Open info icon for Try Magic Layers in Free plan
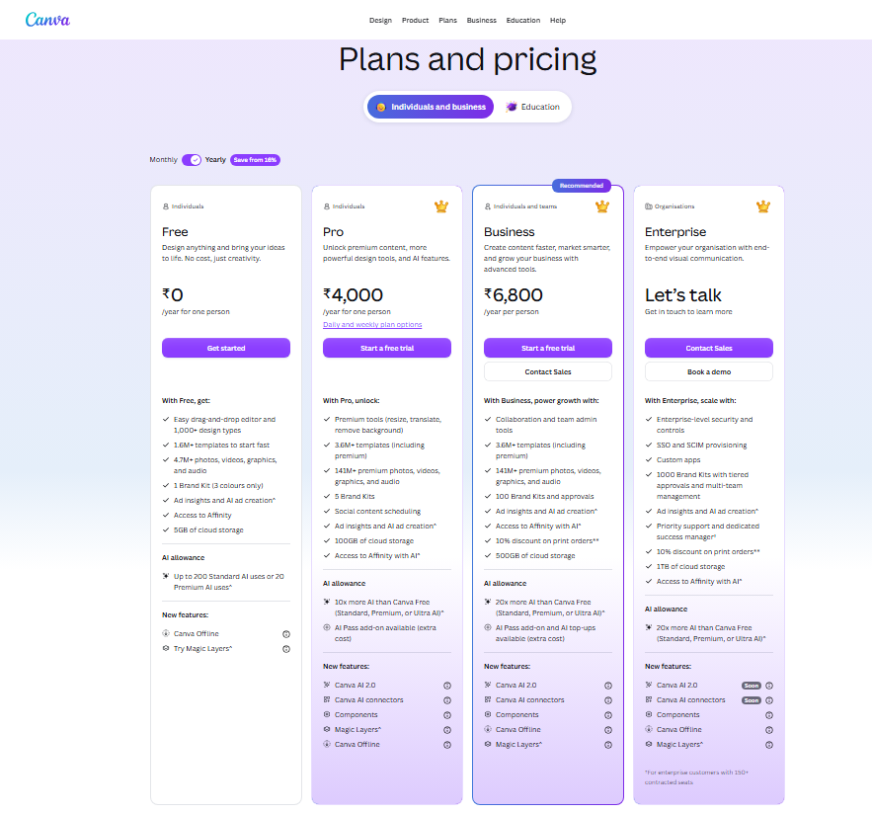Screen dimensions: 872x814 pyautogui.click(x=285, y=649)
